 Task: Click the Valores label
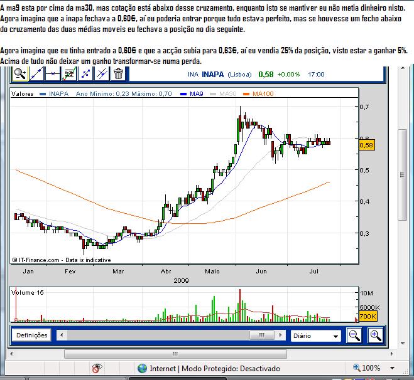pos(23,94)
